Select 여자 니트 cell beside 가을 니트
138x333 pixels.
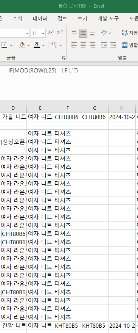pyautogui.click(x=40, y=117)
